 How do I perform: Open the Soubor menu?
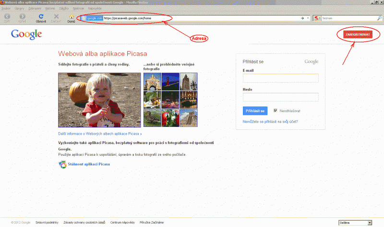pyautogui.click(x=6, y=8)
